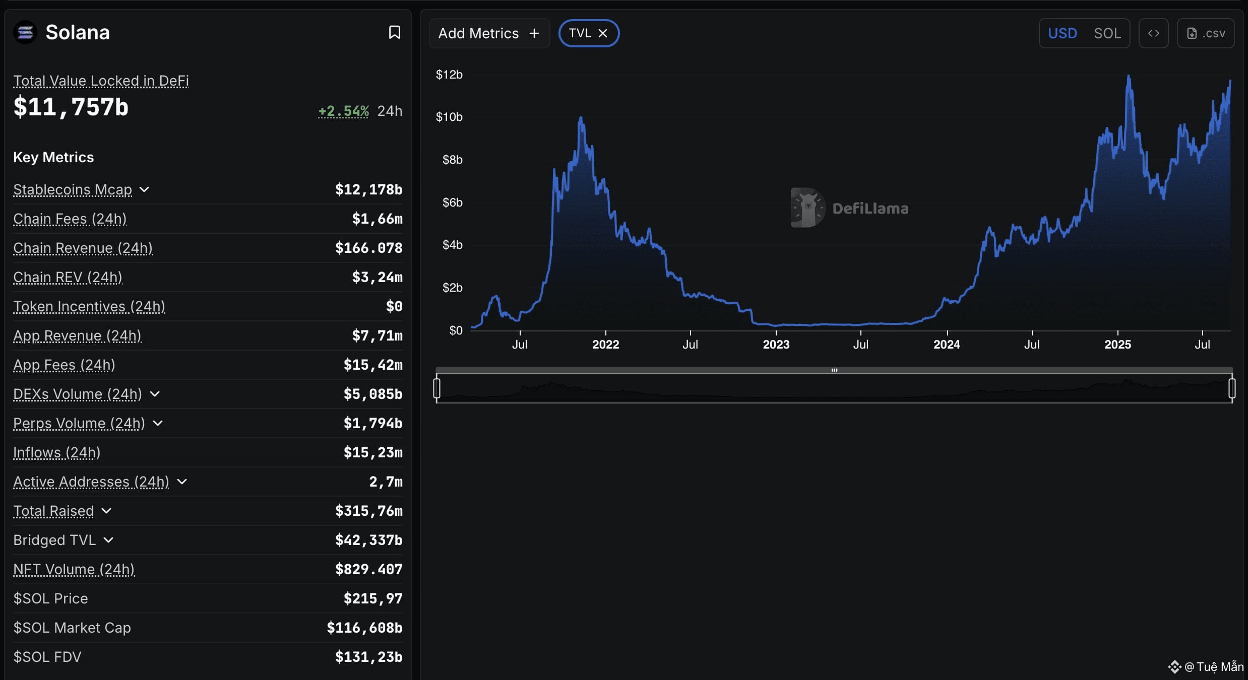The image size is (1248, 680).
Task: Click the Total Value Locked in DeFi label
Action: (x=101, y=81)
